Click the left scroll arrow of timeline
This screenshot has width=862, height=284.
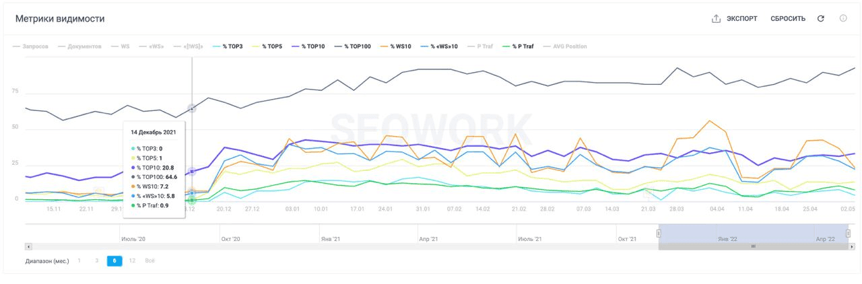pos(28,246)
